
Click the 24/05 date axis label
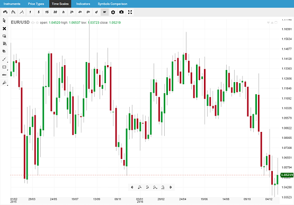point(54,199)
